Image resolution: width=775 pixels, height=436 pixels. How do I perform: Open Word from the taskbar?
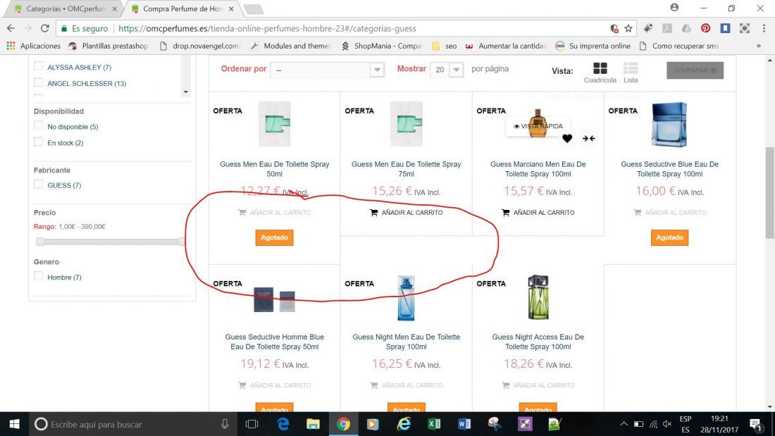(x=464, y=424)
